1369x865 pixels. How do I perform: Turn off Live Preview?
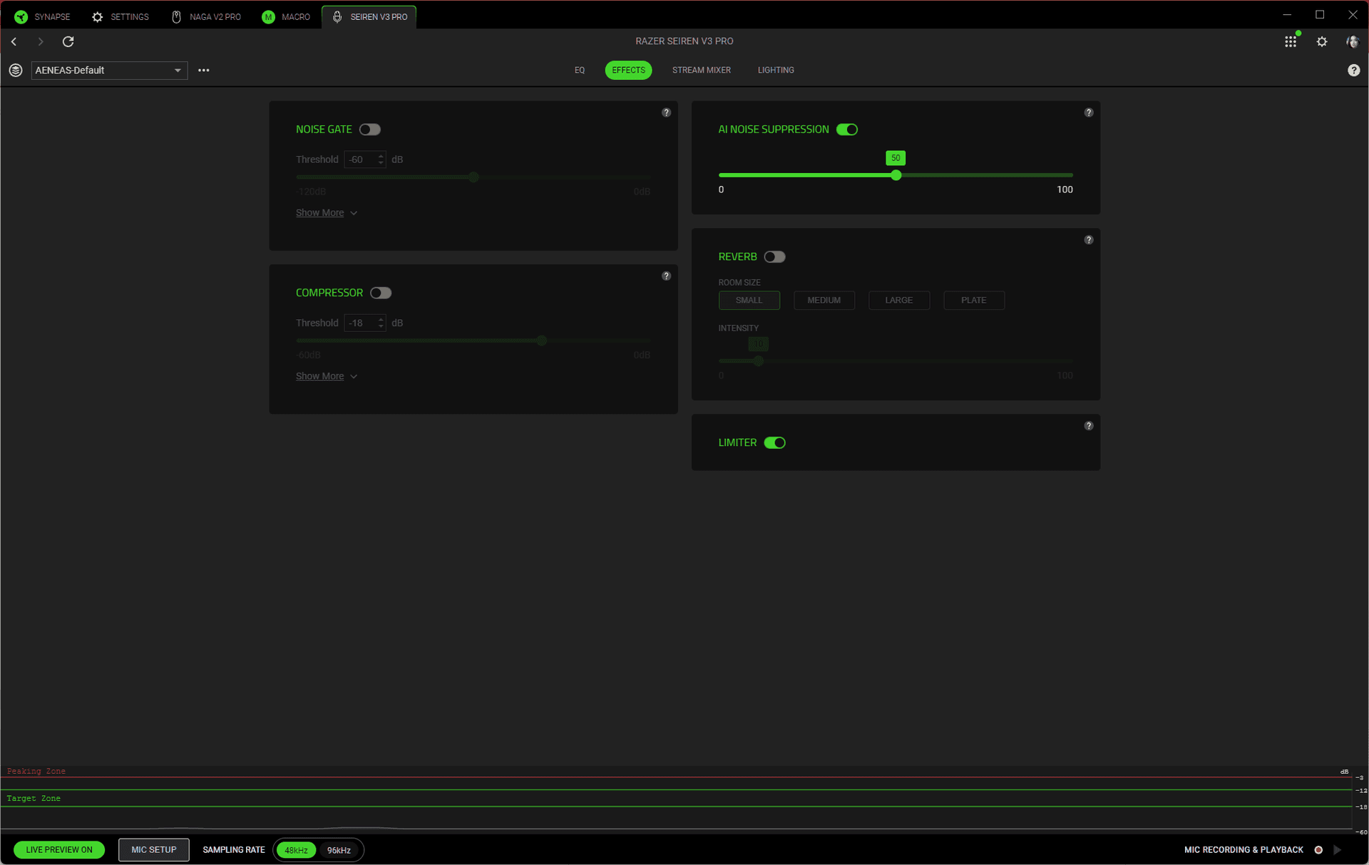59,849
